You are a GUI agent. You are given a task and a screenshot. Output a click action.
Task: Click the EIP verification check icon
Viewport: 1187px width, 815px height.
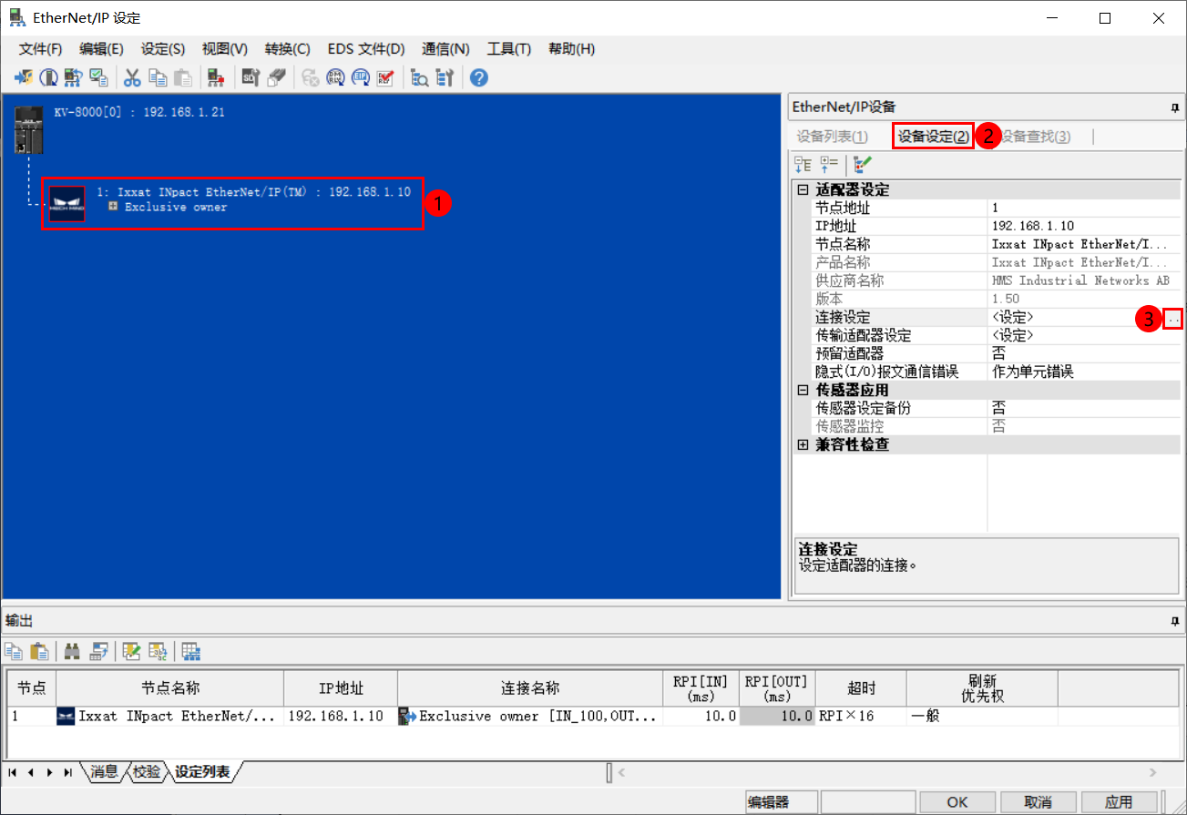pyautogui.click(x=384, y=77)
